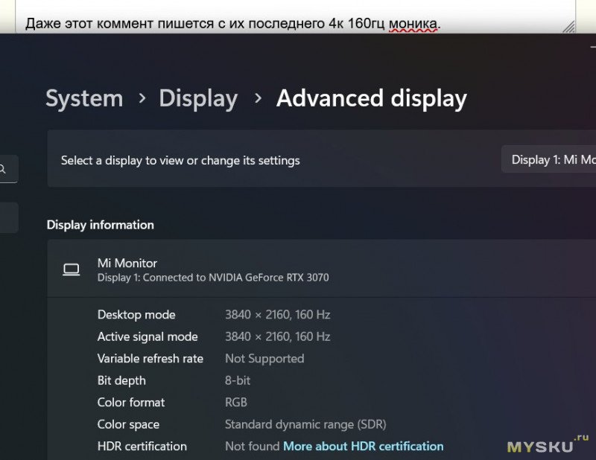Click the 'Not found' HDR certification value
Image resolution: width=596 pixels, height=460 pixels.
pos(252,446)
